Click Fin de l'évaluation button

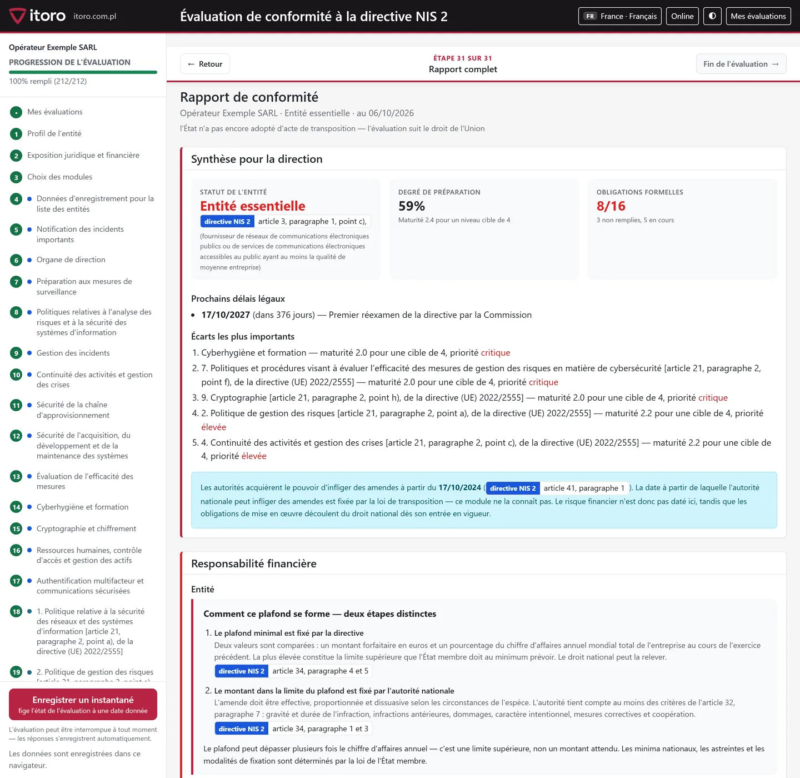pos(741,64)
